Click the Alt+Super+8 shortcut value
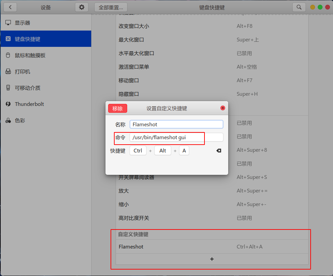 252,150
